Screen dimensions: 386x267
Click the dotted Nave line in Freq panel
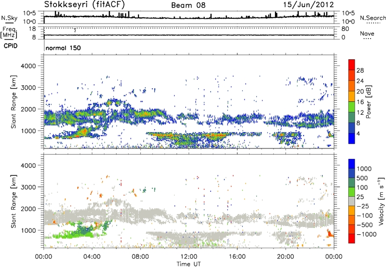189,28
